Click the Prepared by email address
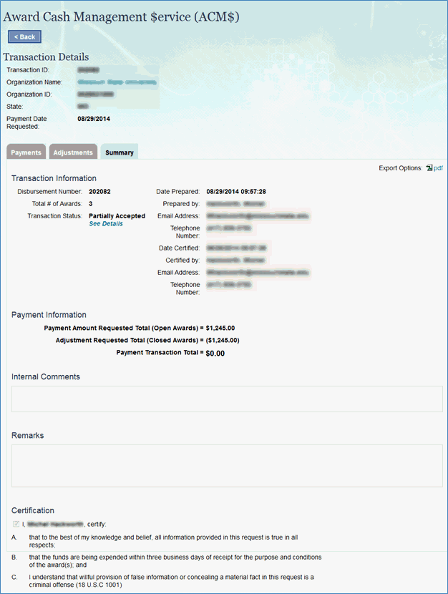 [x=257, y=214]
